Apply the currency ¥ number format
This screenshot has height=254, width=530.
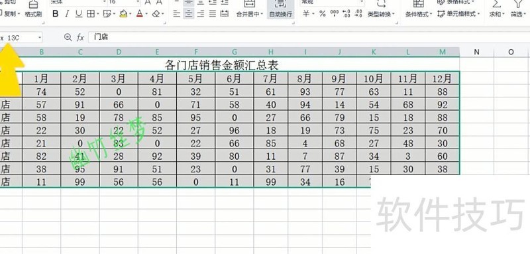pos(306,14)
